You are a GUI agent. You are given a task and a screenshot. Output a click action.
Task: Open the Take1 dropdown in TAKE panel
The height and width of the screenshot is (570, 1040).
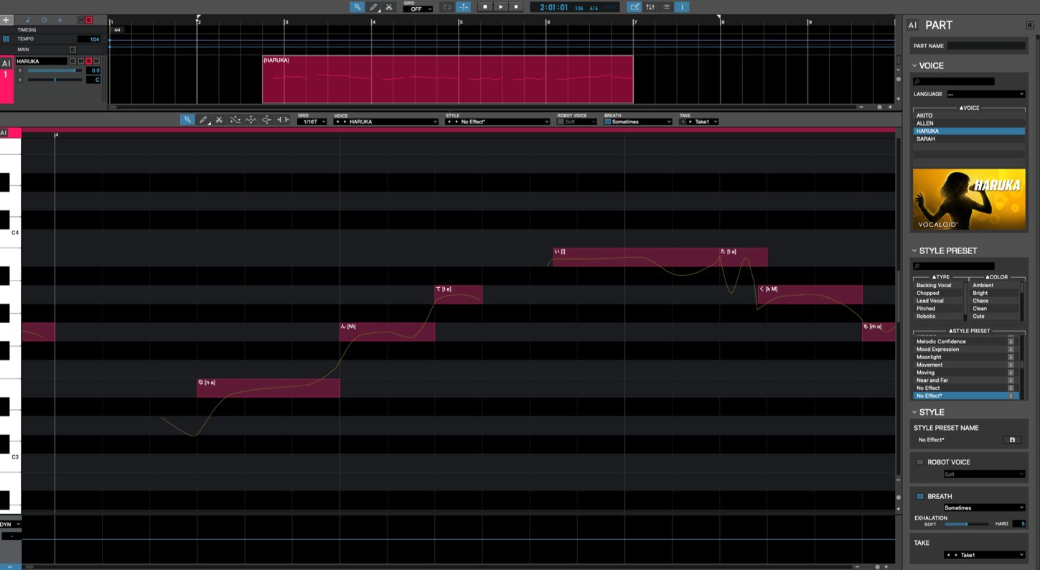pos(984,555)
